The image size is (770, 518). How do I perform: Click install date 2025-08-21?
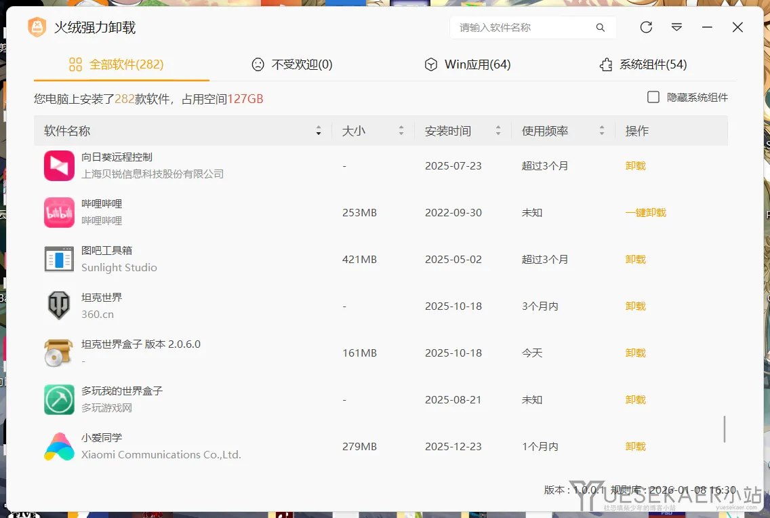[x=453, y=399]
